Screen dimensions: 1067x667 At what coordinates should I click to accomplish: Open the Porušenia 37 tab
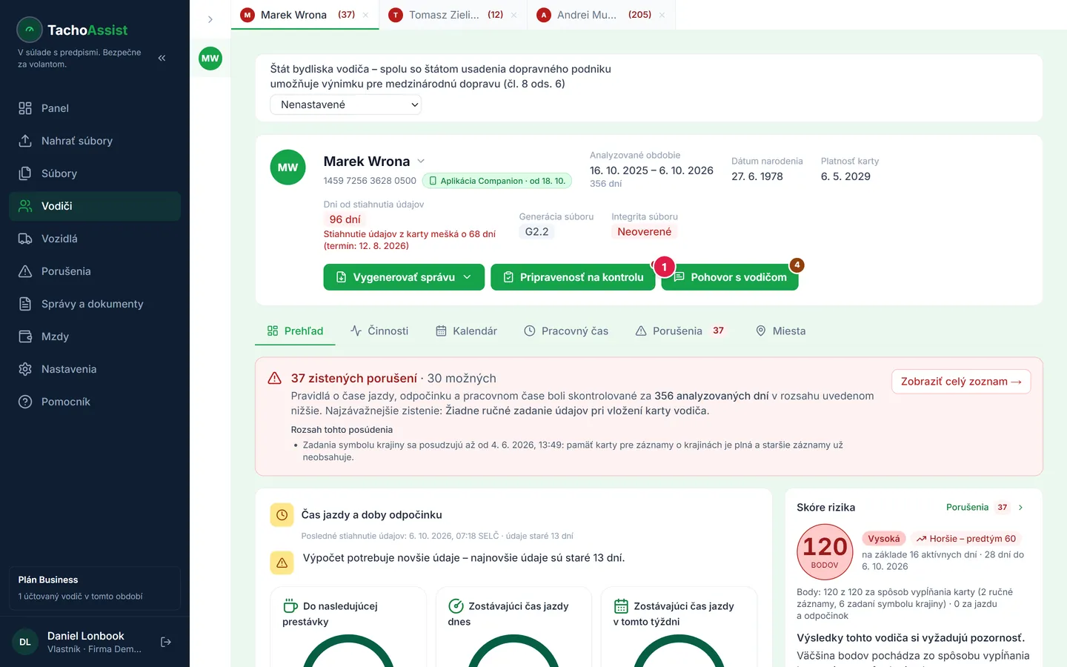681,331
